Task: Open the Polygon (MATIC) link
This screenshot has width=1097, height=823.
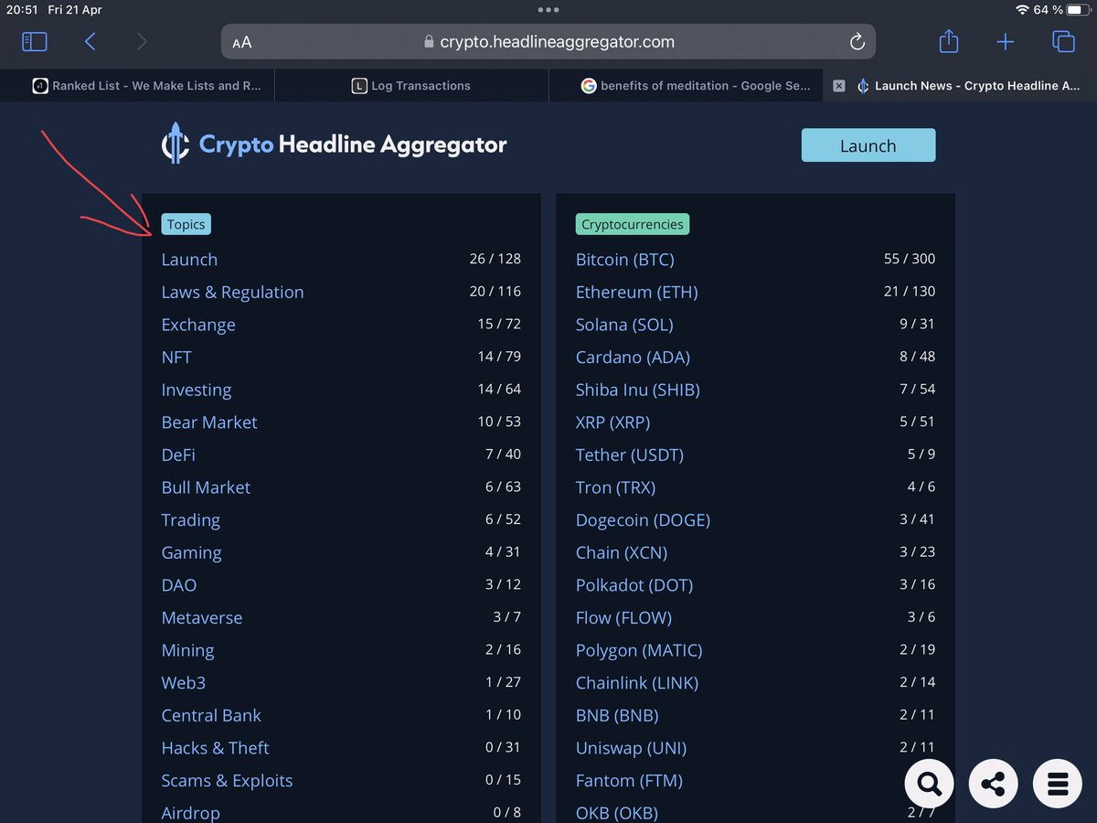Action: [639, 650]
